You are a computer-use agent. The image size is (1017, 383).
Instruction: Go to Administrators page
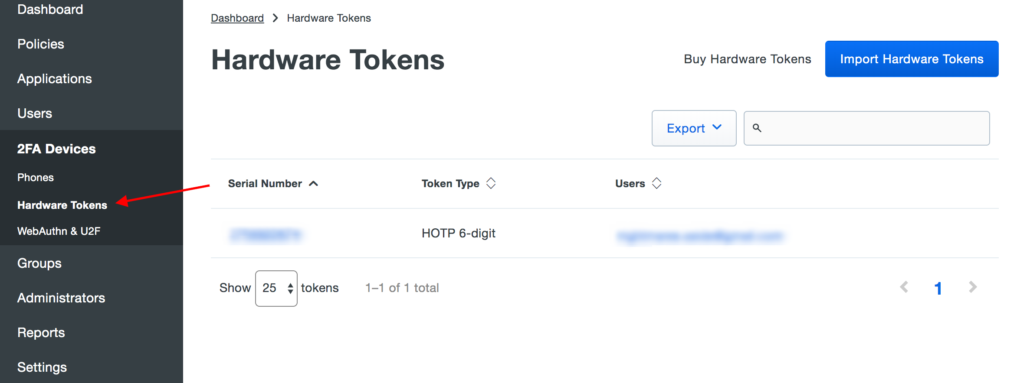pyautogui.click(x=61, y=298)
